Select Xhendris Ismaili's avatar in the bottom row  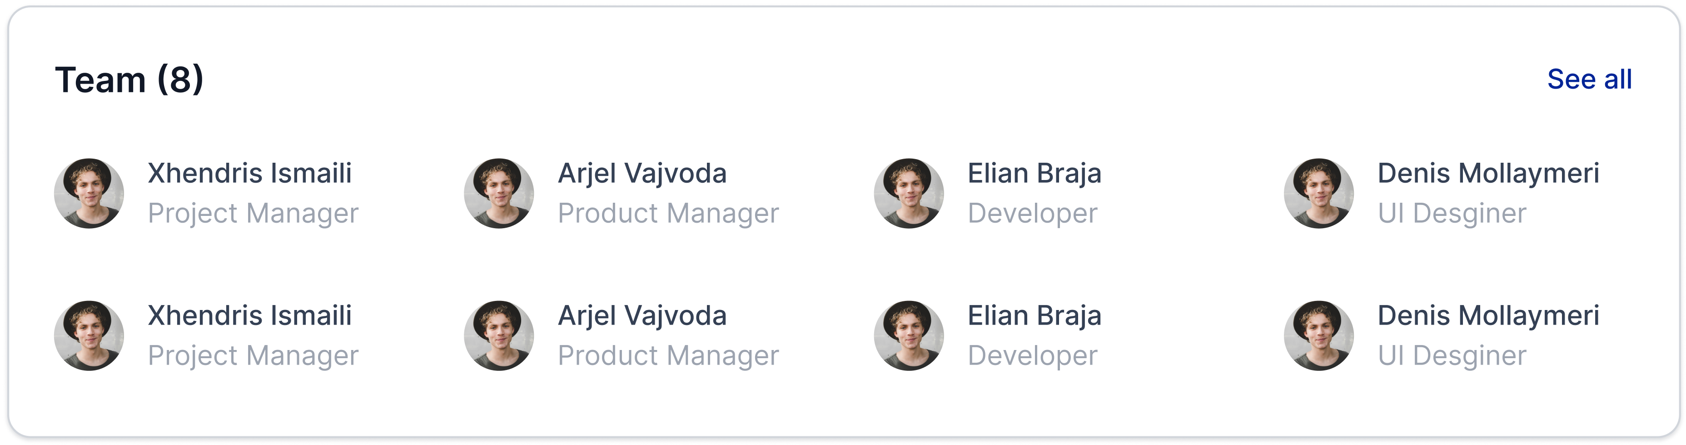[89, 336]
